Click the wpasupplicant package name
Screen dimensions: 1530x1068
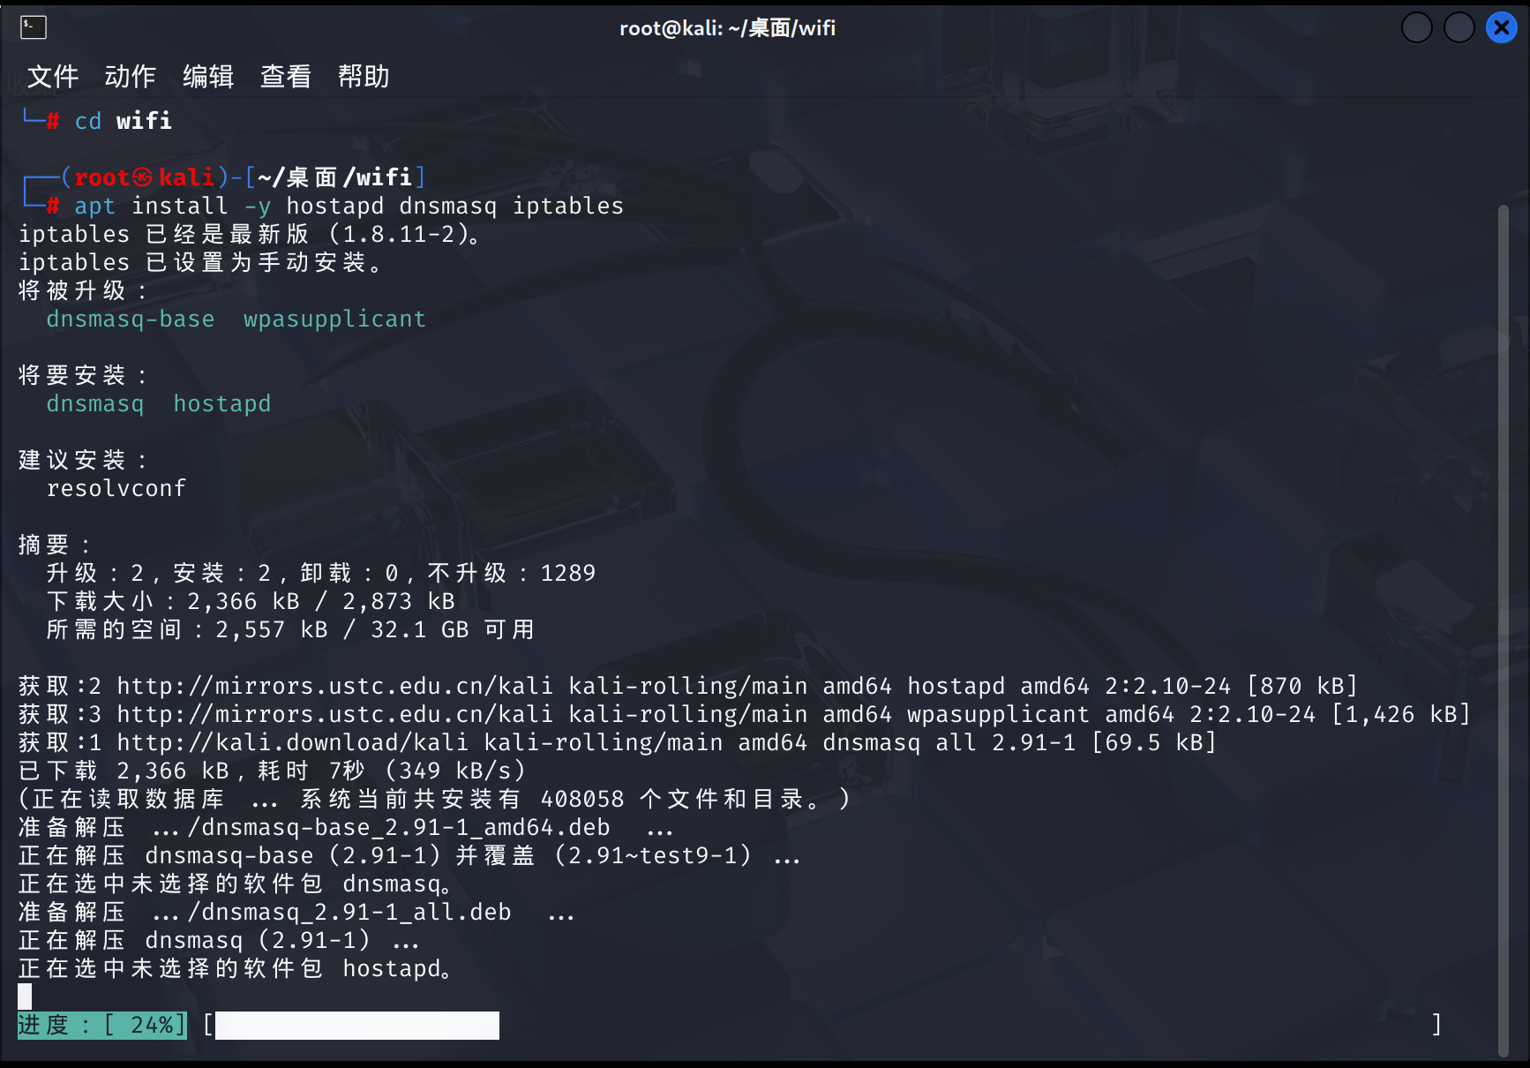pos(335,319)
